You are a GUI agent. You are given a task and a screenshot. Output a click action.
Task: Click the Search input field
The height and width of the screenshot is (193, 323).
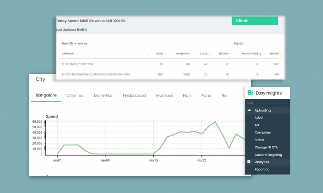click(261, 44)
